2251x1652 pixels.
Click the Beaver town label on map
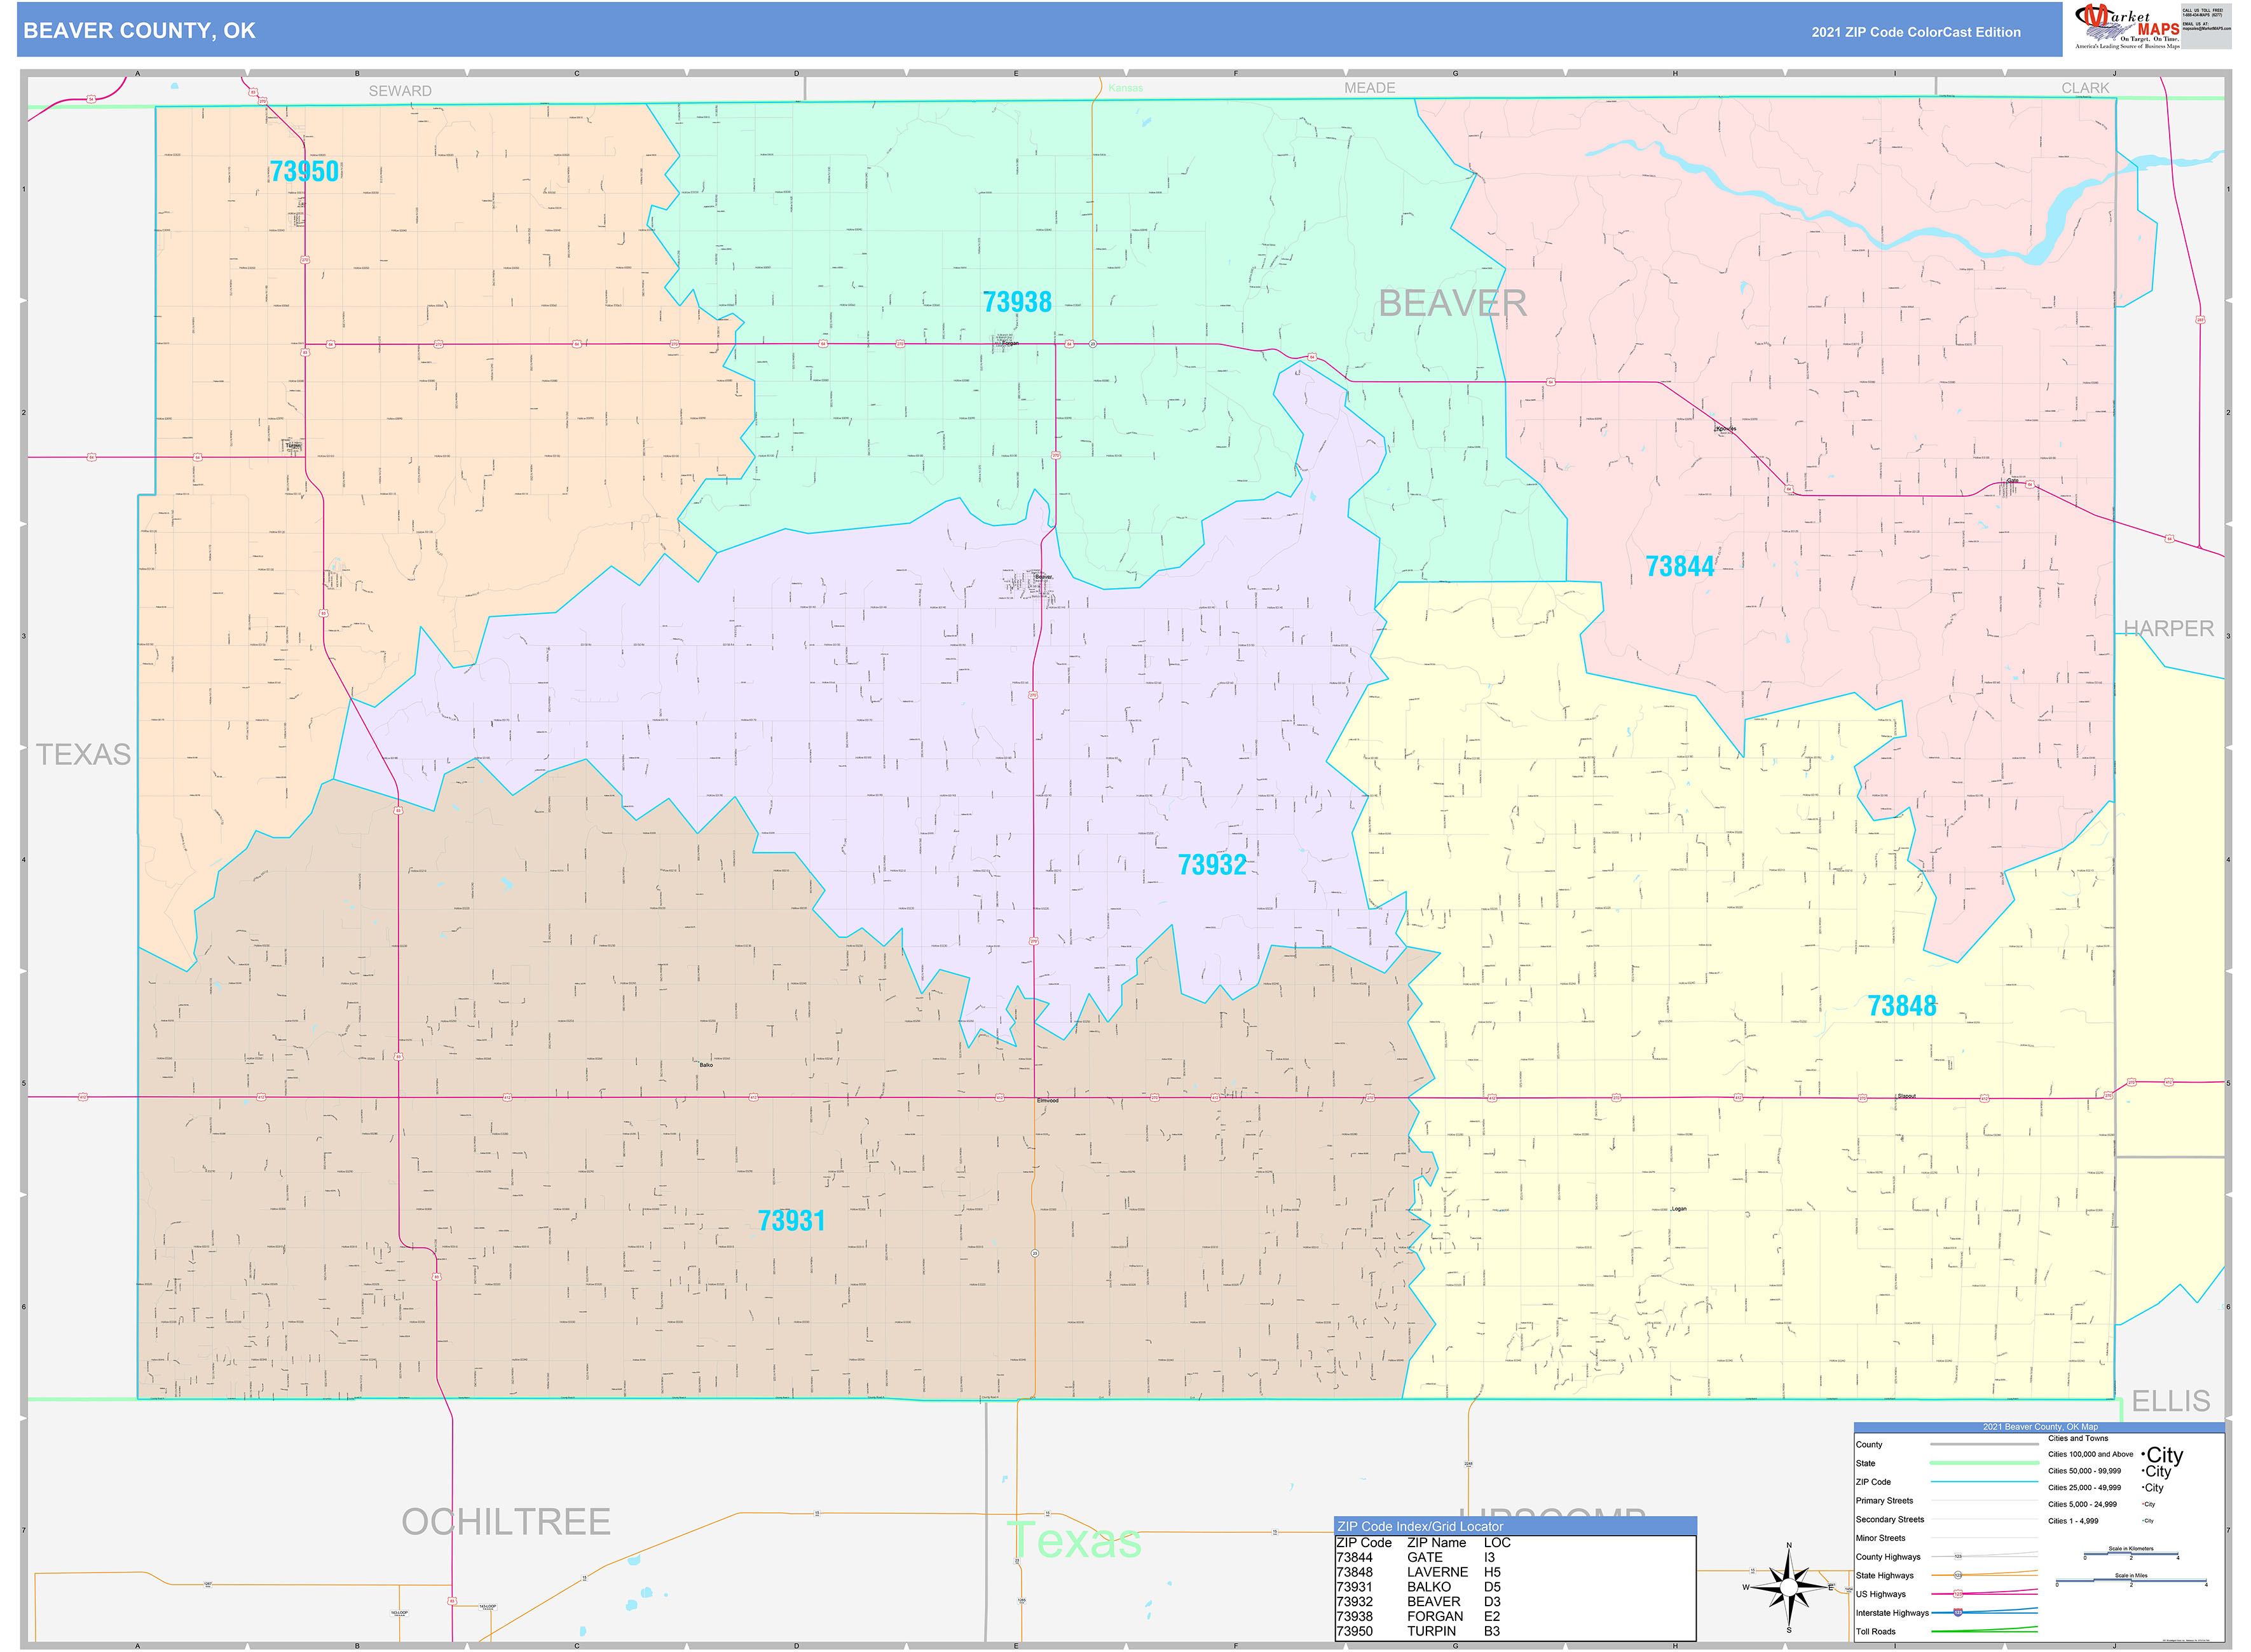tap(1043, 577)
